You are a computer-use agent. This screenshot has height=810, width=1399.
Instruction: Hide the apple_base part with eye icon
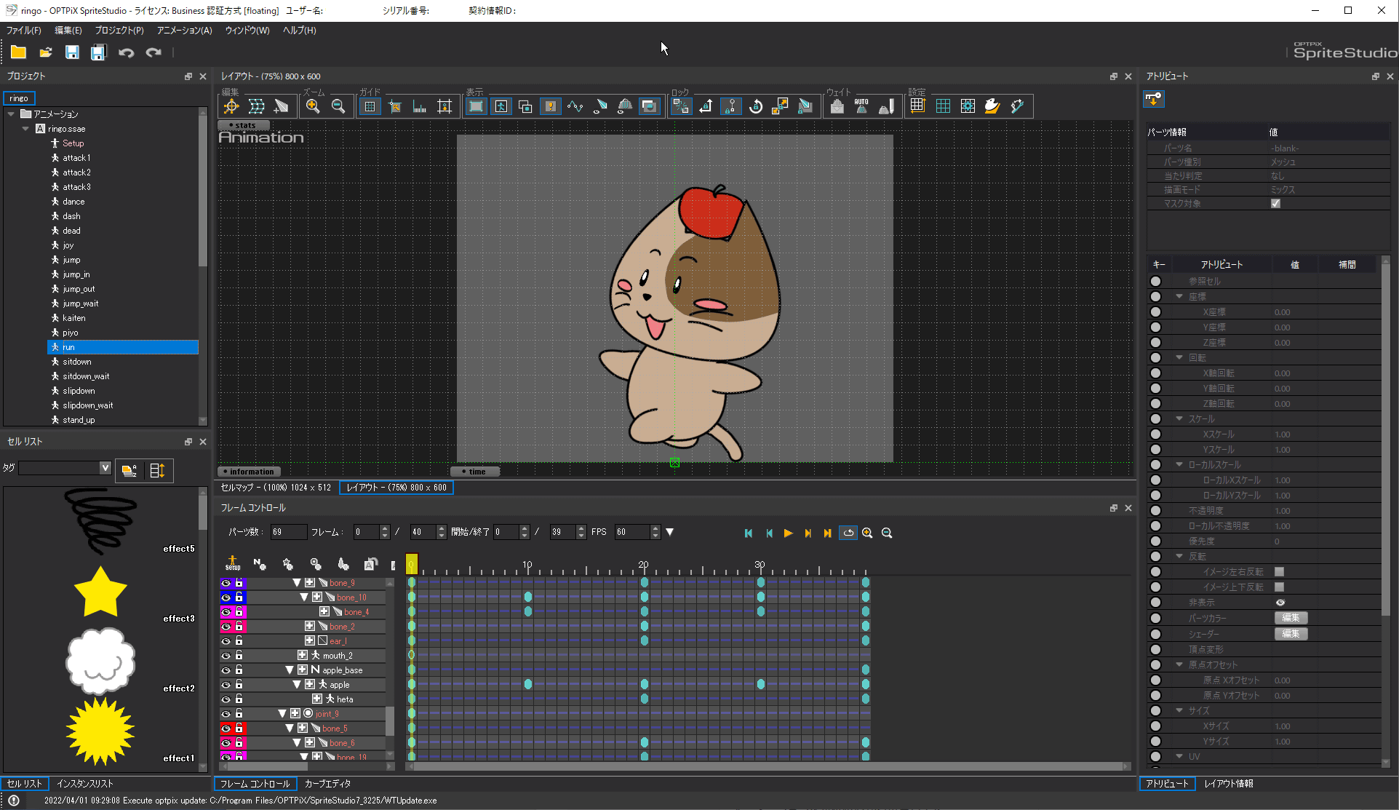pos(226,670)
